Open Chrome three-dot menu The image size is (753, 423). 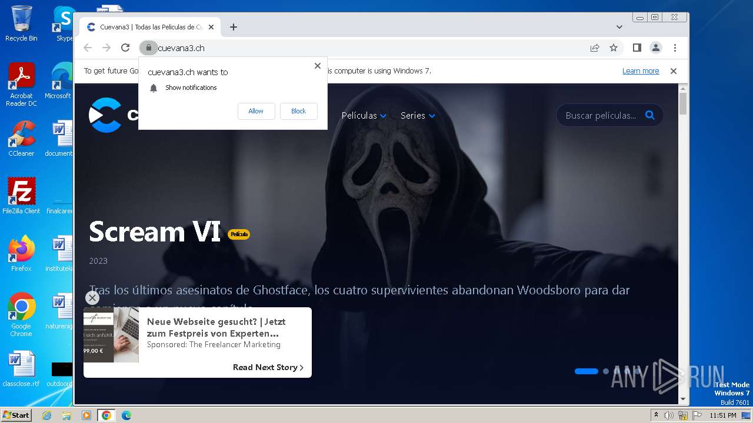(675, 48)
